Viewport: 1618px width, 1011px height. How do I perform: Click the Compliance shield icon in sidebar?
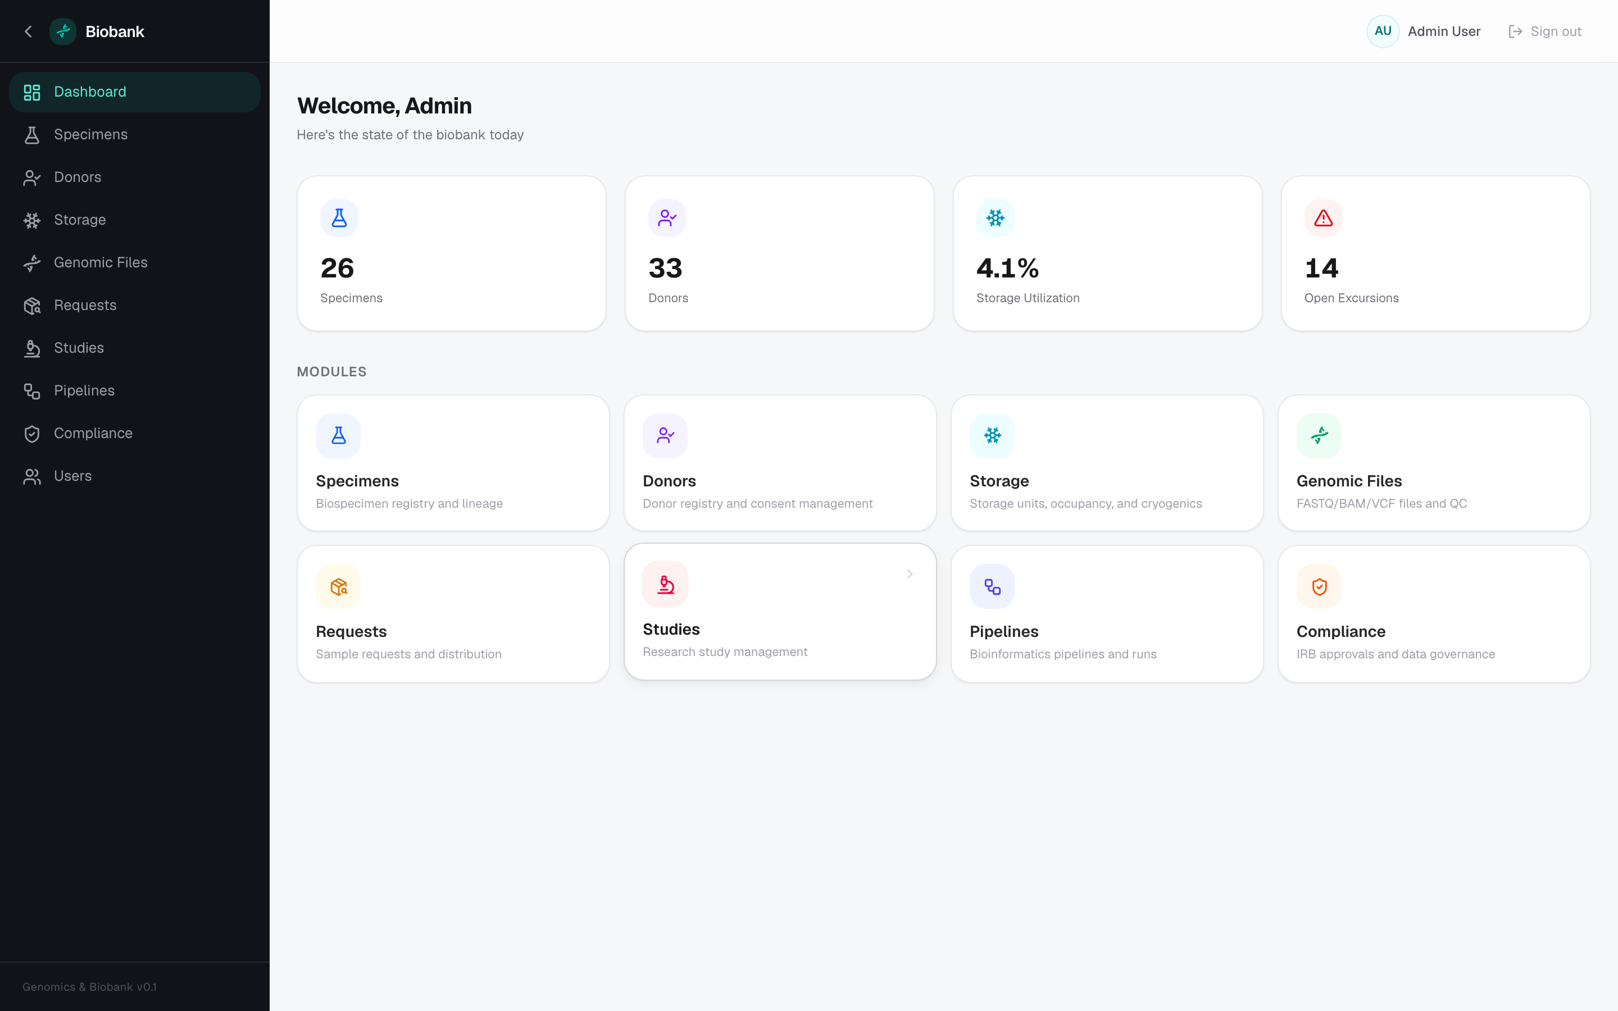[31, 434]
